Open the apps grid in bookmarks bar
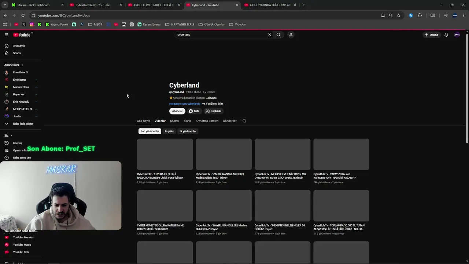469x264 pixels. pos(5,25)
